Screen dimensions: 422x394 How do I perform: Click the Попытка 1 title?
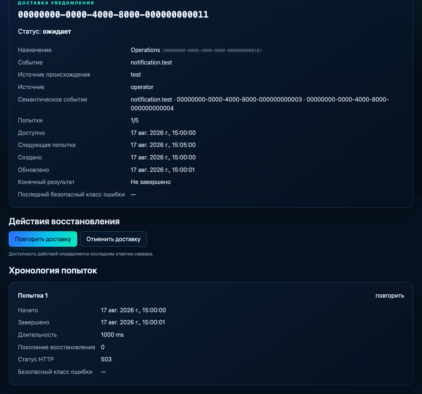point(33,295)
